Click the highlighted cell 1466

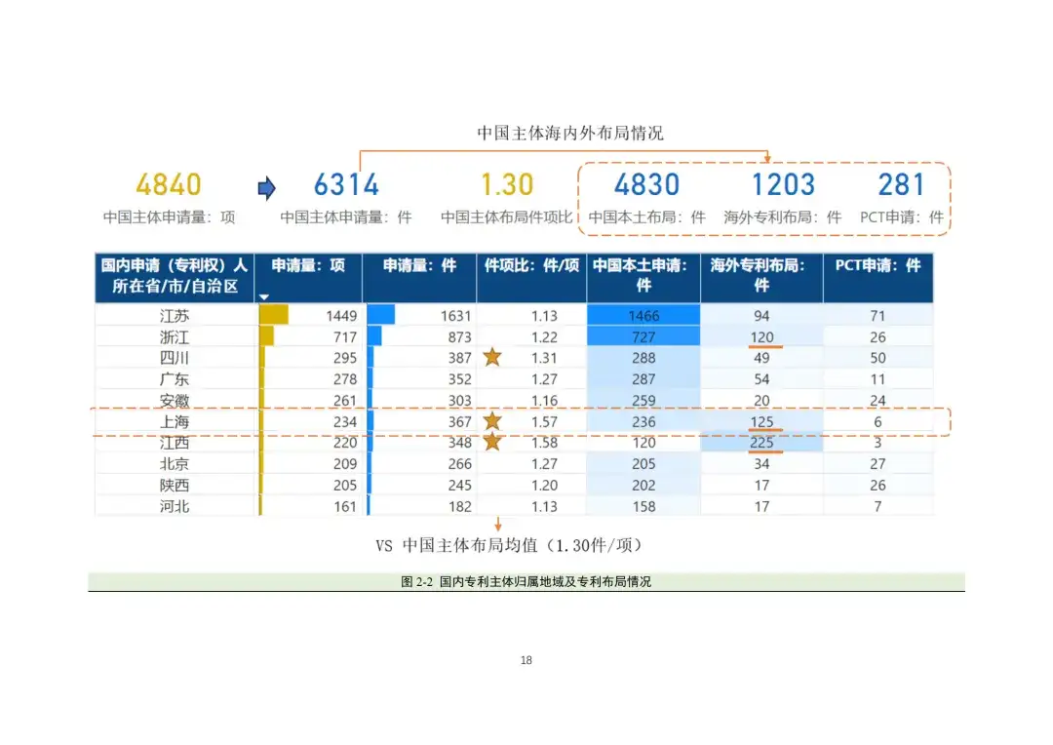[x=643, y=315]
